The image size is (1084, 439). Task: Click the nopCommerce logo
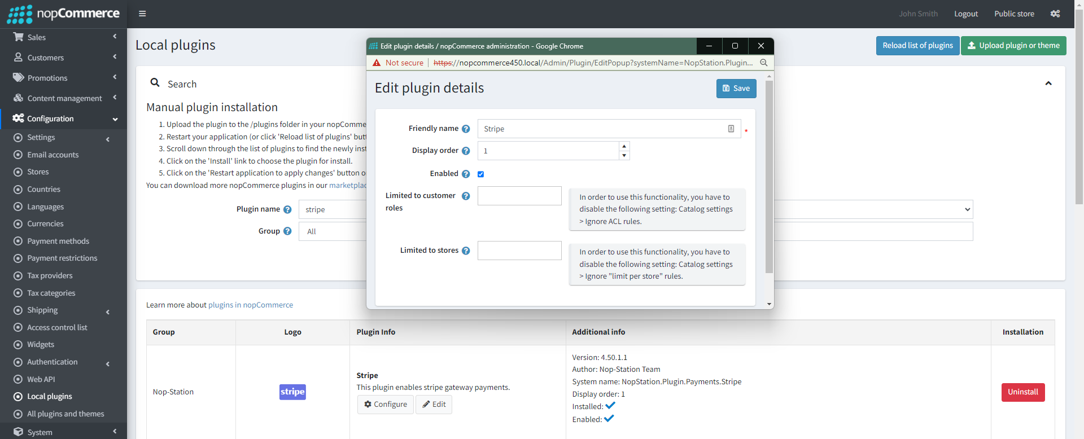(x=63, y=14)
